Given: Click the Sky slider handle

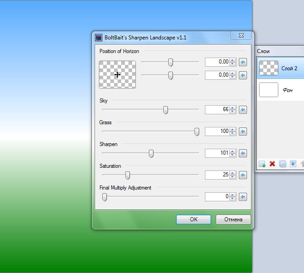Looking at the screenshot, I should (x=166, y=110).
